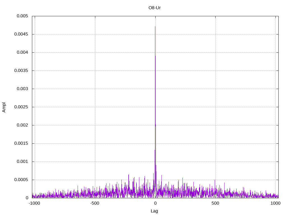Click the 0.004 y-axis tick label

[22, 52]
